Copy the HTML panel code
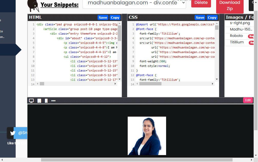This screenshot has width=258, height=162. [115, 17]
